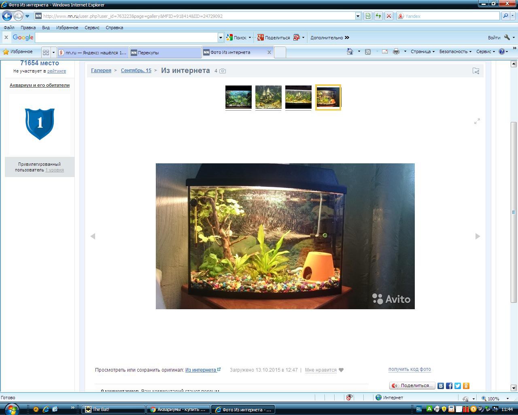Open the Файл menu

[9, 28]
